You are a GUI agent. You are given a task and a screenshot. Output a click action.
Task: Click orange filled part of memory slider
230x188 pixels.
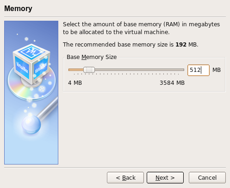76,70
